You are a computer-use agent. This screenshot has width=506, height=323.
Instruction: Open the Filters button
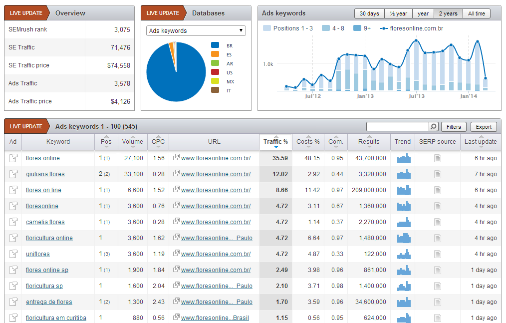(x=454, y=127)
